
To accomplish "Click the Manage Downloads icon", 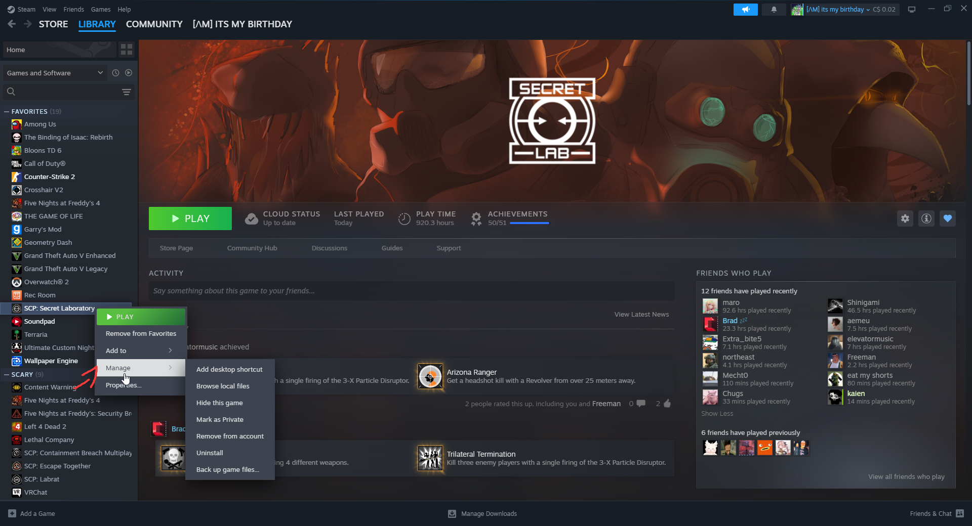I will [452, 513].
